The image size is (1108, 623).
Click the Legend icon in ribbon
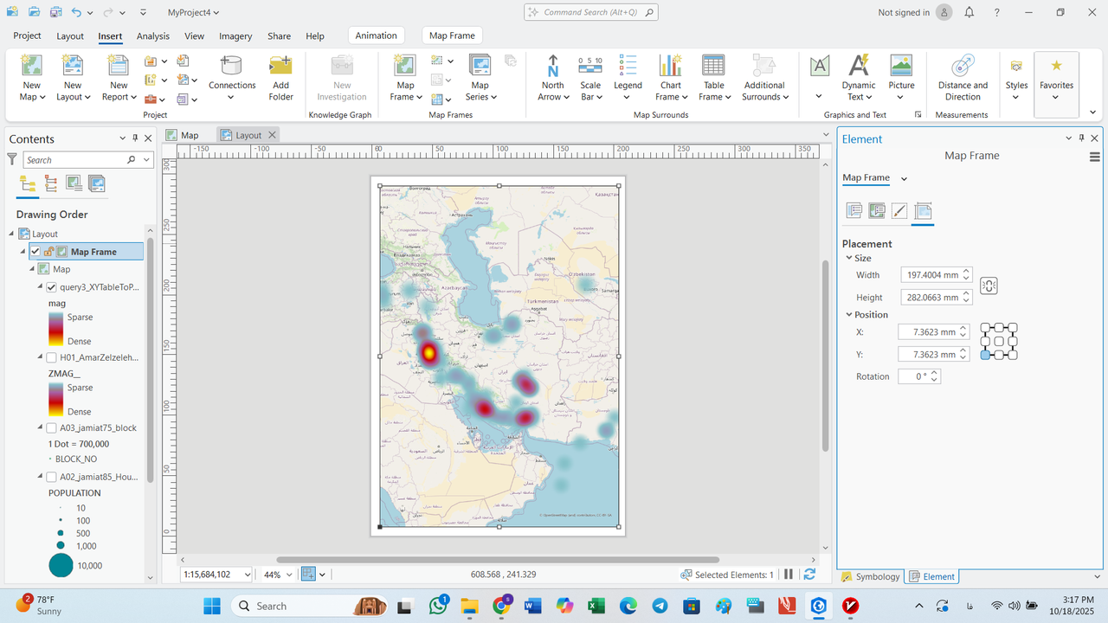coord(628,66)
